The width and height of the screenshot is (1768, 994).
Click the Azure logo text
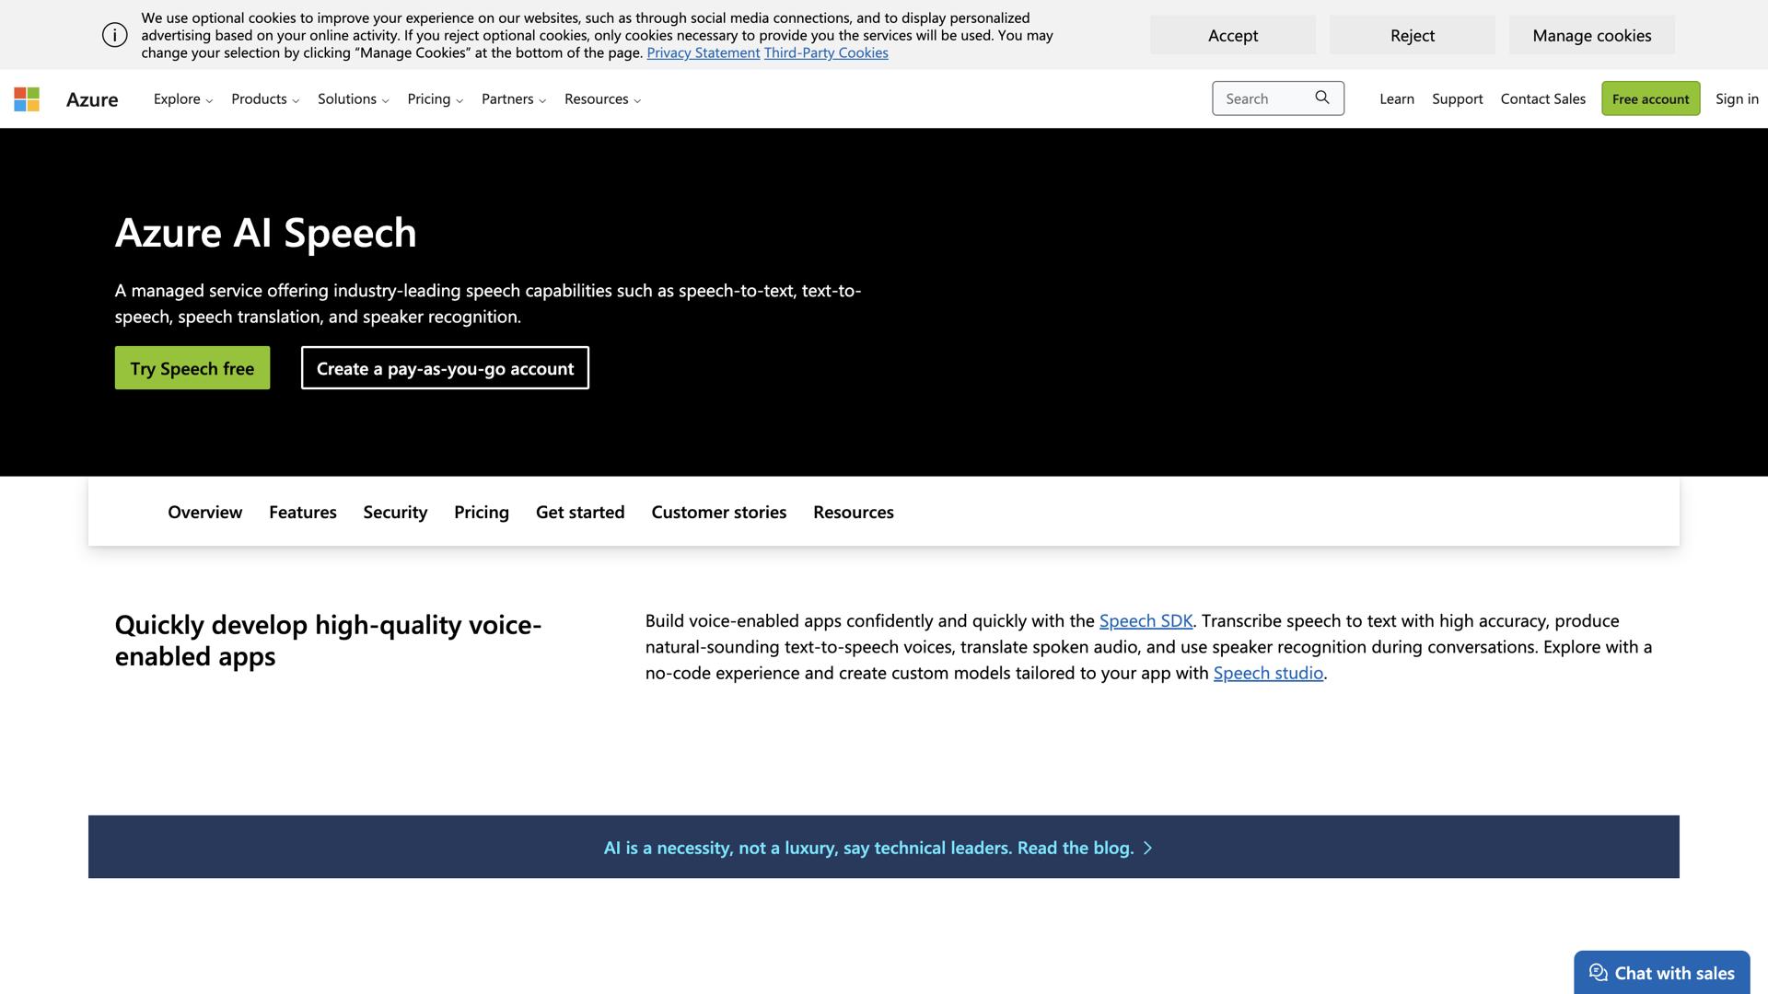coord(92,98)
